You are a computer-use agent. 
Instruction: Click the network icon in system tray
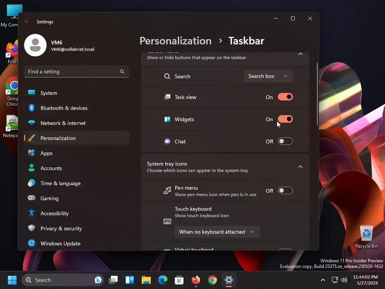(x=335, y=280)
